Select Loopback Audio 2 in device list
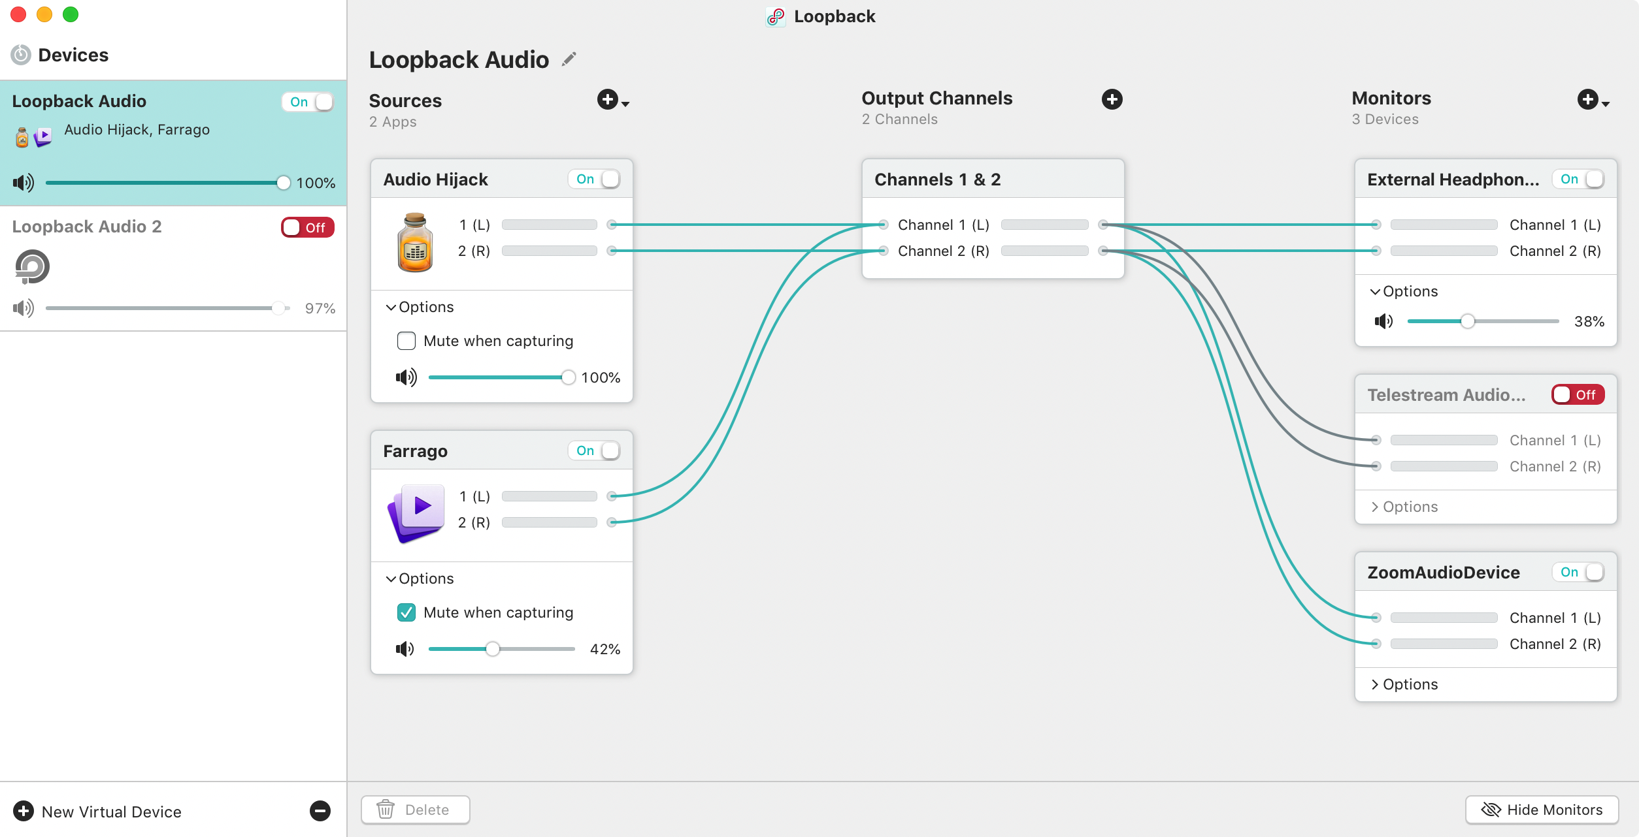Image resolution: width=1639 pixels, height=837 pixels. [173, 269]
